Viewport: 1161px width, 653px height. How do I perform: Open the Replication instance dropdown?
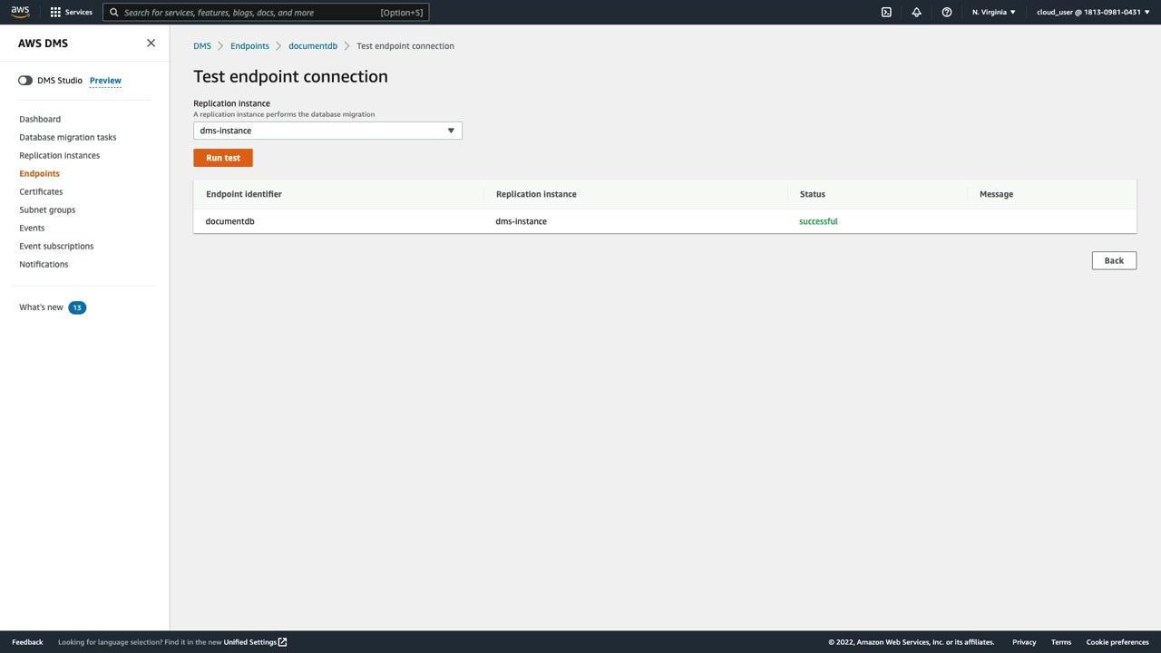(x=327, y=131)
